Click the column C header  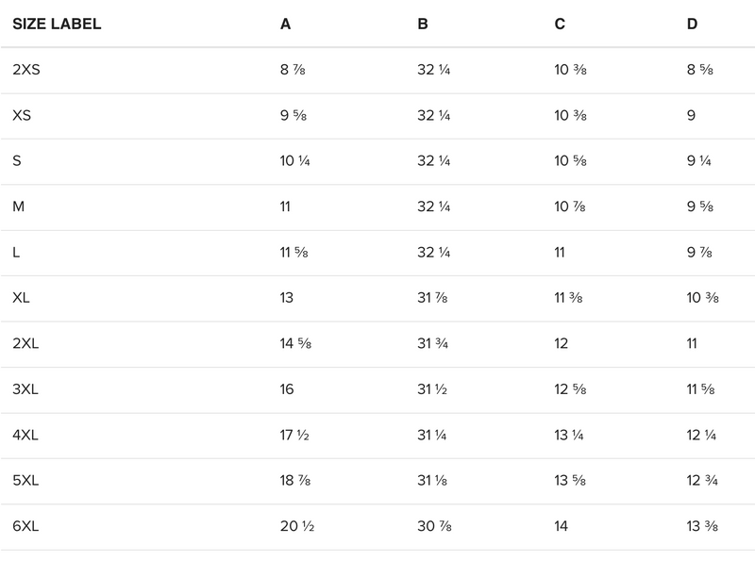coord(560,25)
